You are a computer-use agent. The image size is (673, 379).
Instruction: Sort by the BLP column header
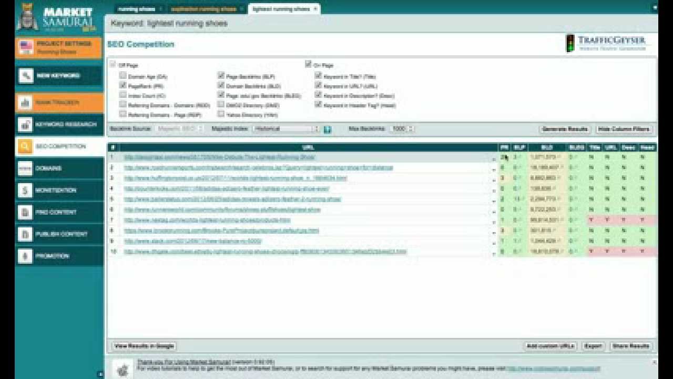click(x=519, y=148)
